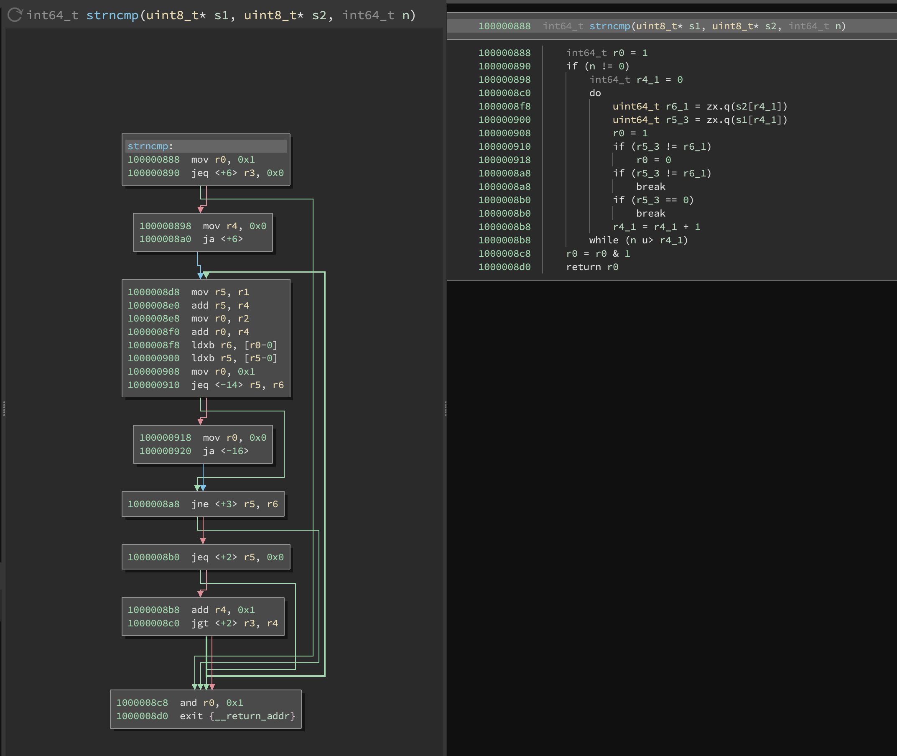This screenshot has height=756, width=897.
Task: Select strncmp name in decompiler pane header
Action: click(x=609, y=26)
